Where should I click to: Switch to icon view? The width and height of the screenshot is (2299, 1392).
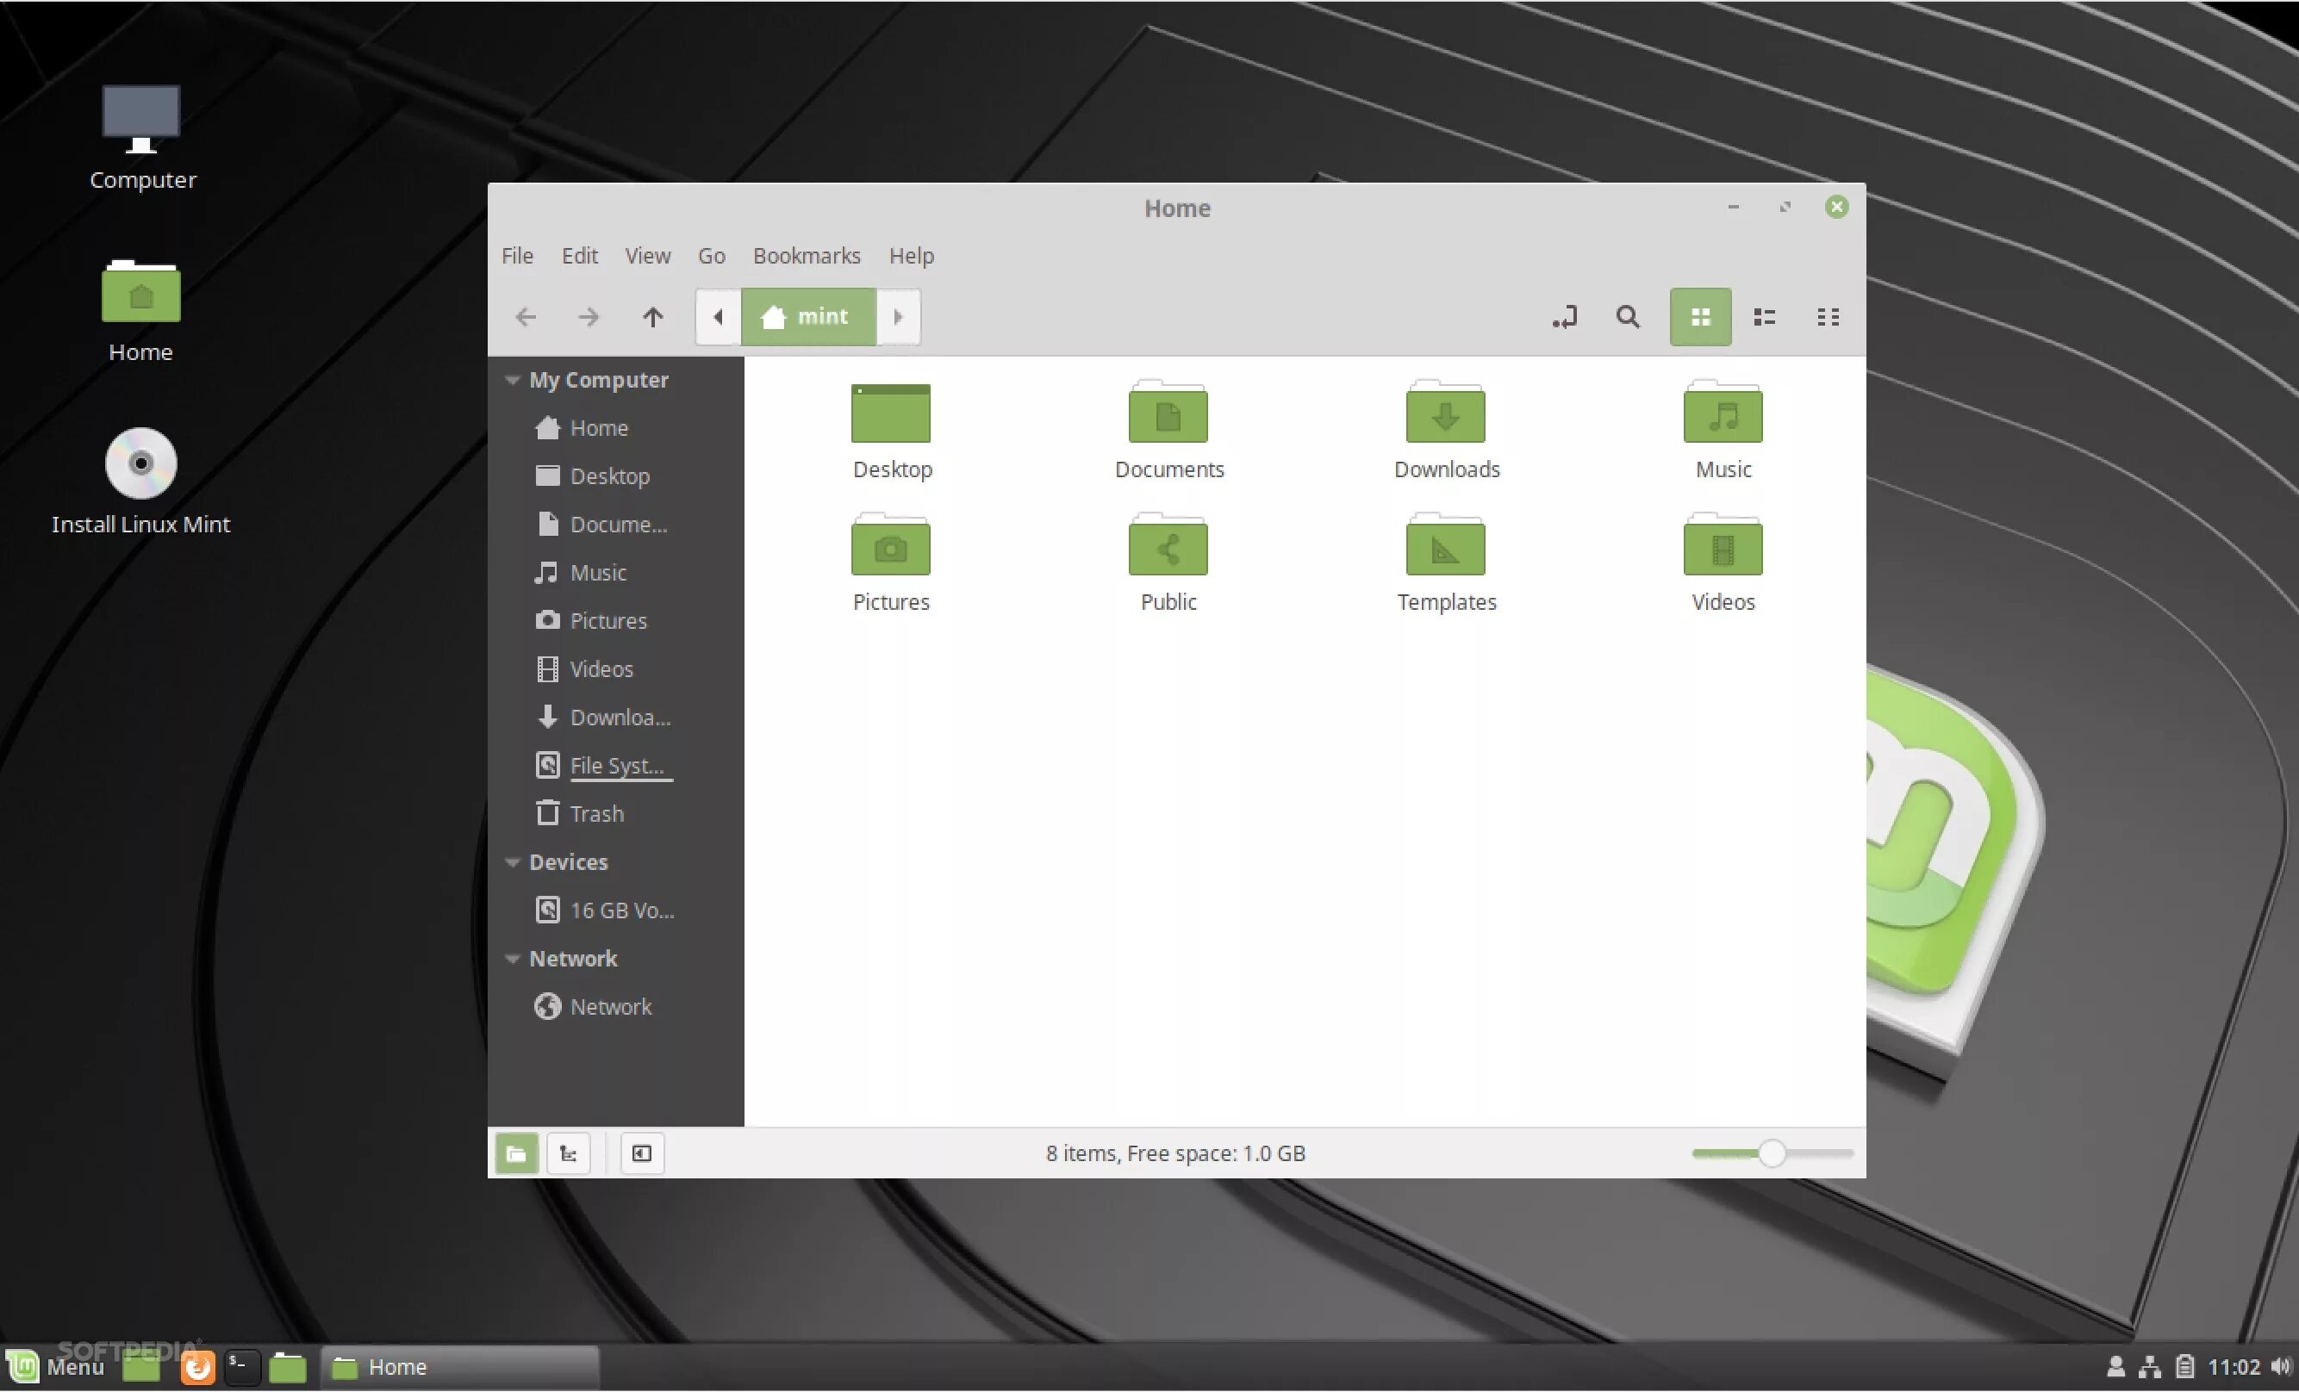1700,317
